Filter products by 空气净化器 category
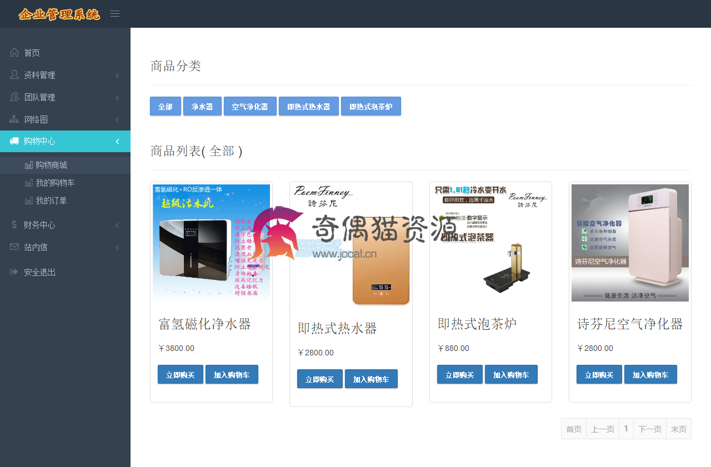This screenshot has width=711, height=467. (250, 106)
